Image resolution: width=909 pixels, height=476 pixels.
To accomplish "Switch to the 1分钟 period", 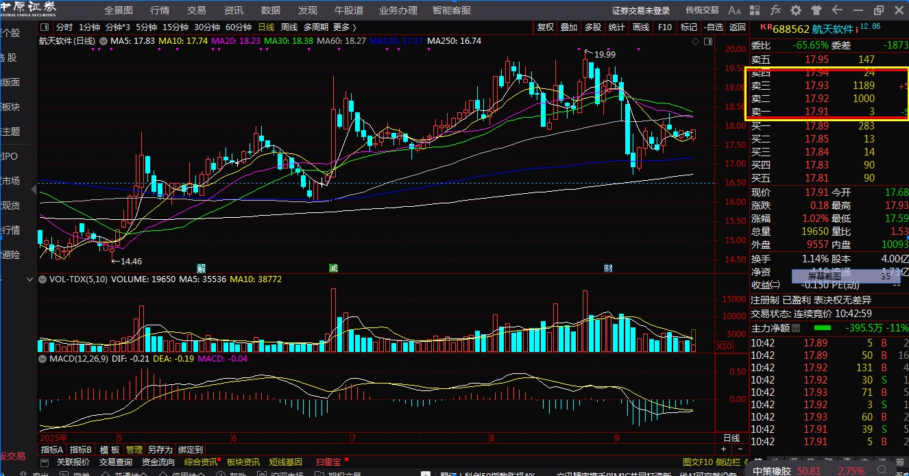I will 89,27.
